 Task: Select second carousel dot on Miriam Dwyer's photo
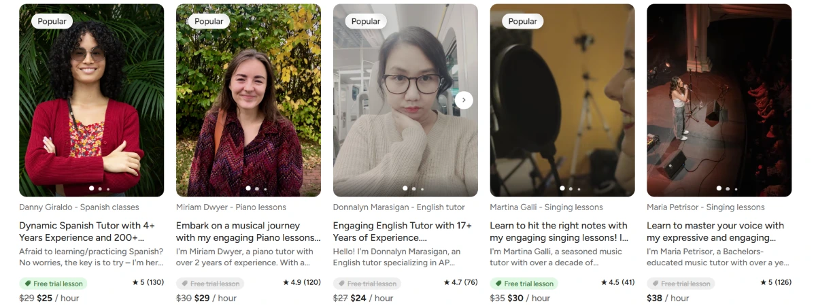coord(257,188)
